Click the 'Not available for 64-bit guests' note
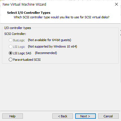The width and height of the screenshot is (121, 121). coord(49,40)
